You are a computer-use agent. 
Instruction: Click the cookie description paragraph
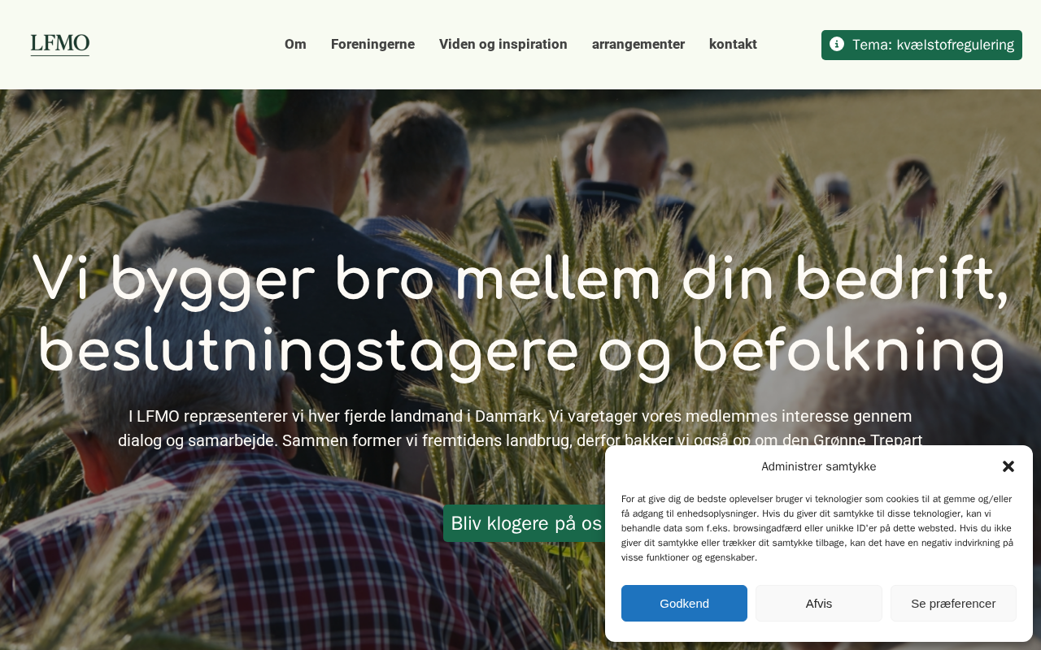pyautogui.click(x=817, y=528)
